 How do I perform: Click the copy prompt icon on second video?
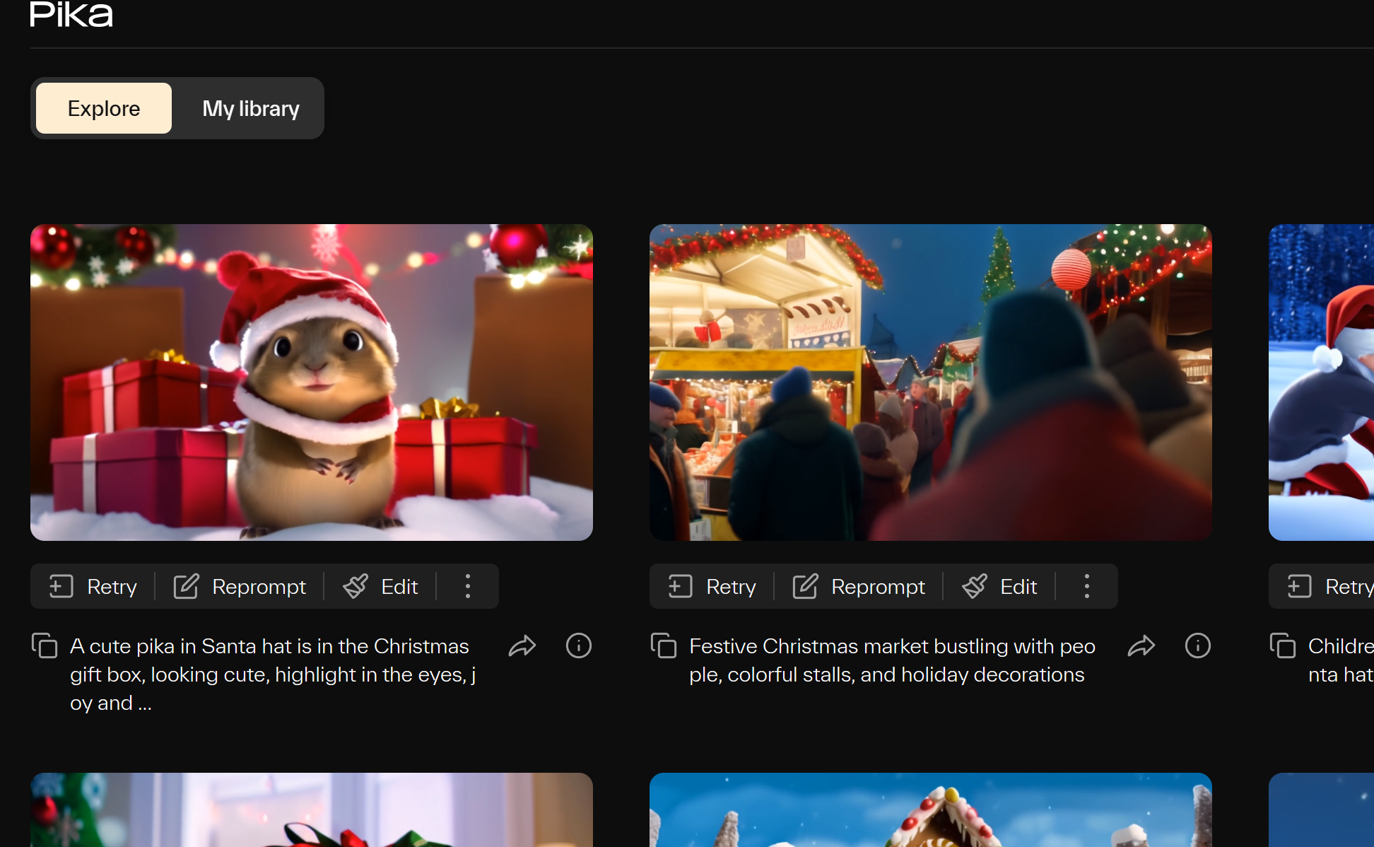664,646
